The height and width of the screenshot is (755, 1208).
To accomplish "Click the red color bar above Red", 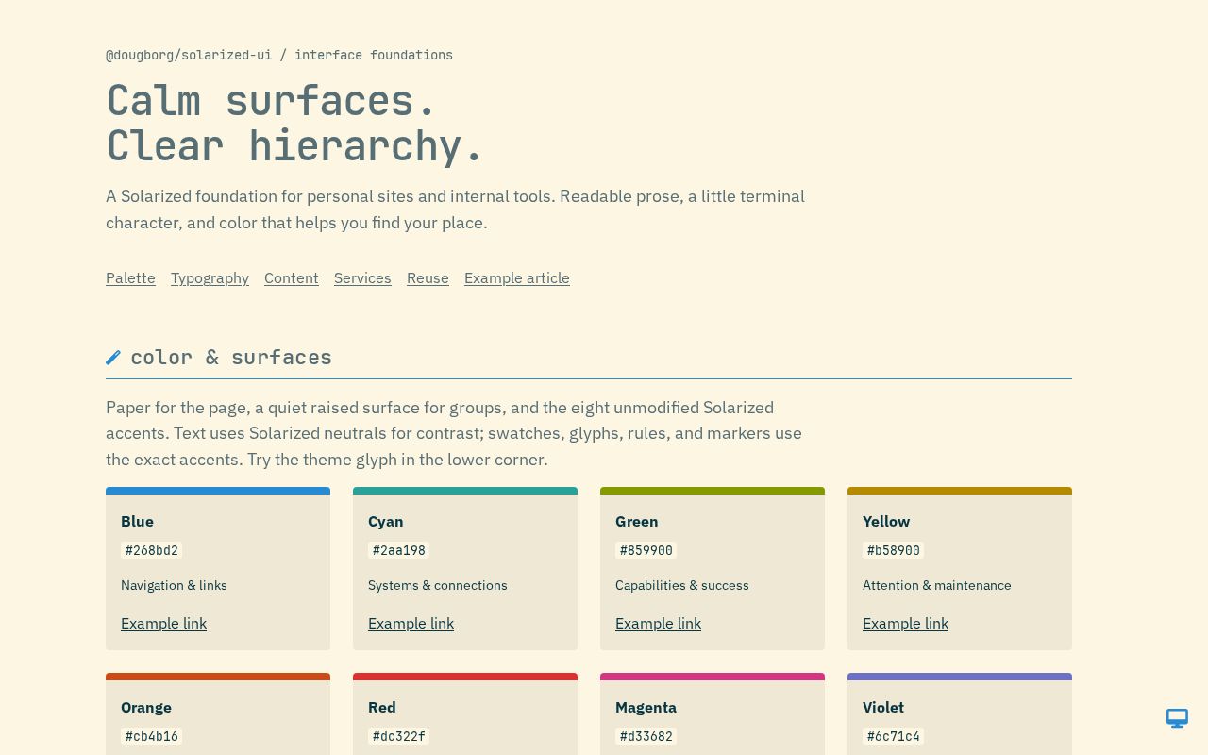I will (x=465, y=677).
